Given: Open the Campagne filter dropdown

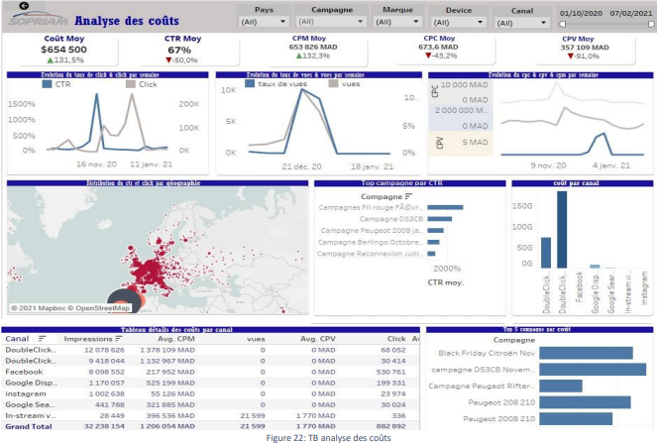Looking at the screenshot, I should 331,22.
